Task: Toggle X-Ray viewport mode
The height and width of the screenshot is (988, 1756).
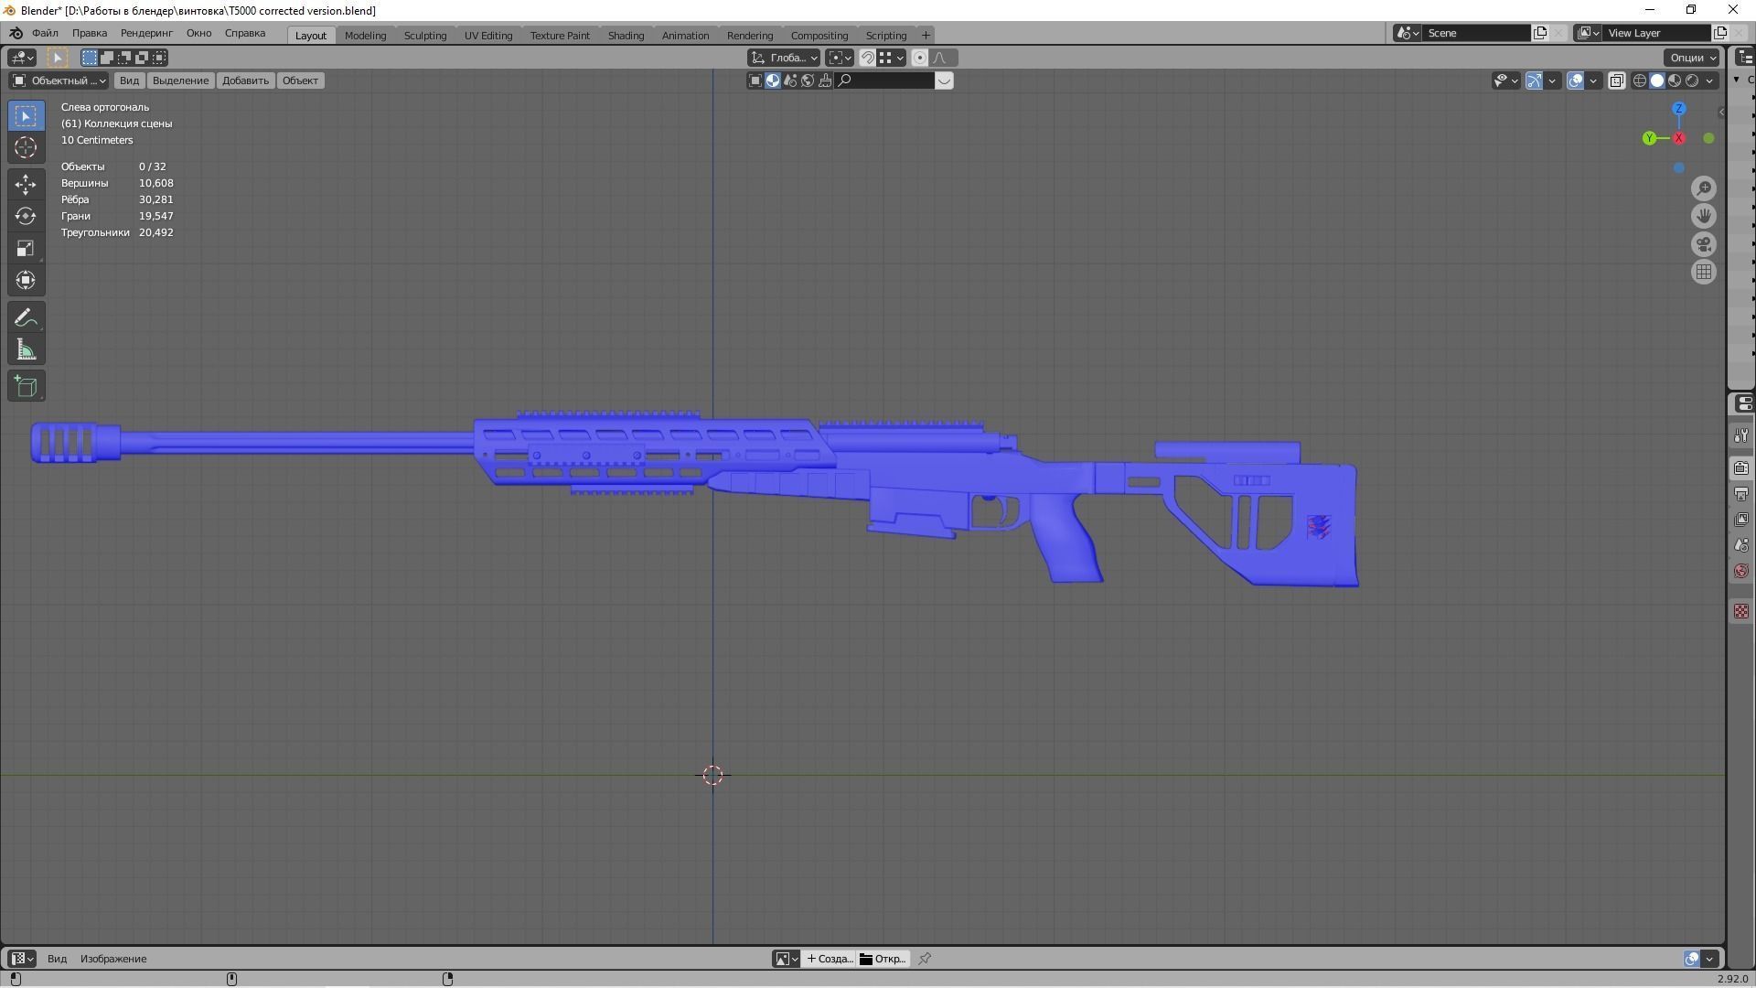Action: 1617,81
